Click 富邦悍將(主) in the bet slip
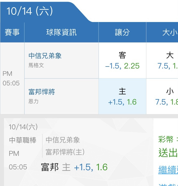 point(65,152)
